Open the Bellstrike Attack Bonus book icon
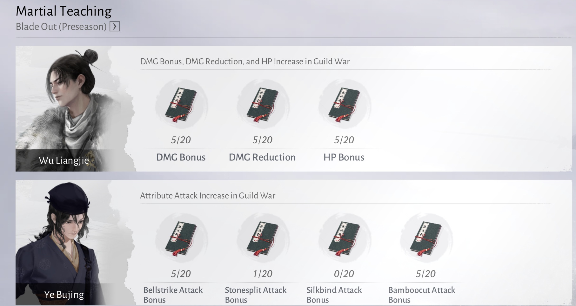576x306 pixels. tap(181, 239)
